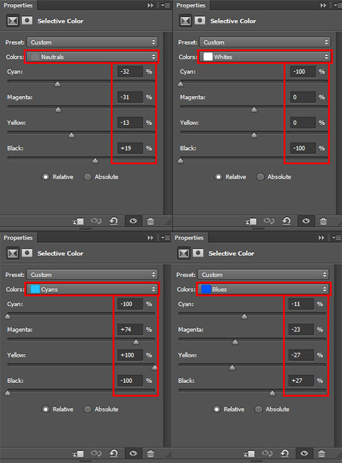Reset adjustment defaults in Blues panel
342x463 pixels.
[284, 453]
